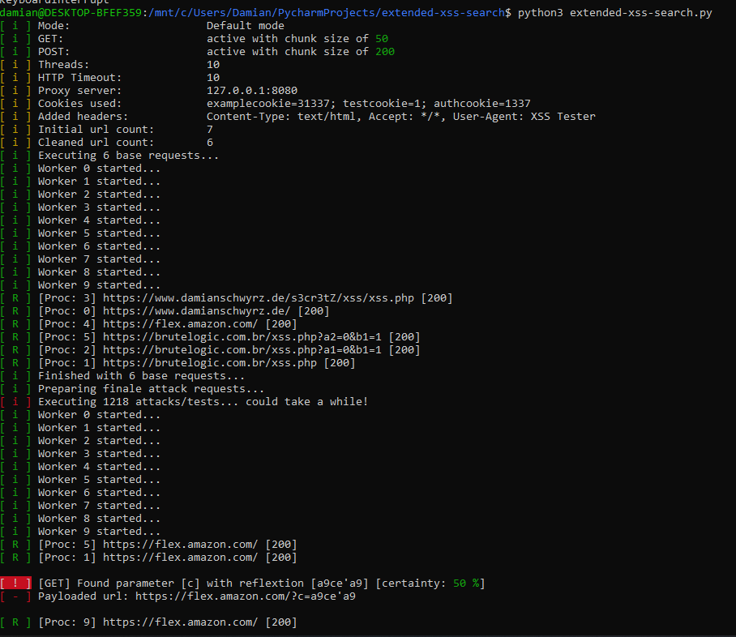Click the [i] marker on the Threads line
The image size is (736, 637).
(15, 64)
